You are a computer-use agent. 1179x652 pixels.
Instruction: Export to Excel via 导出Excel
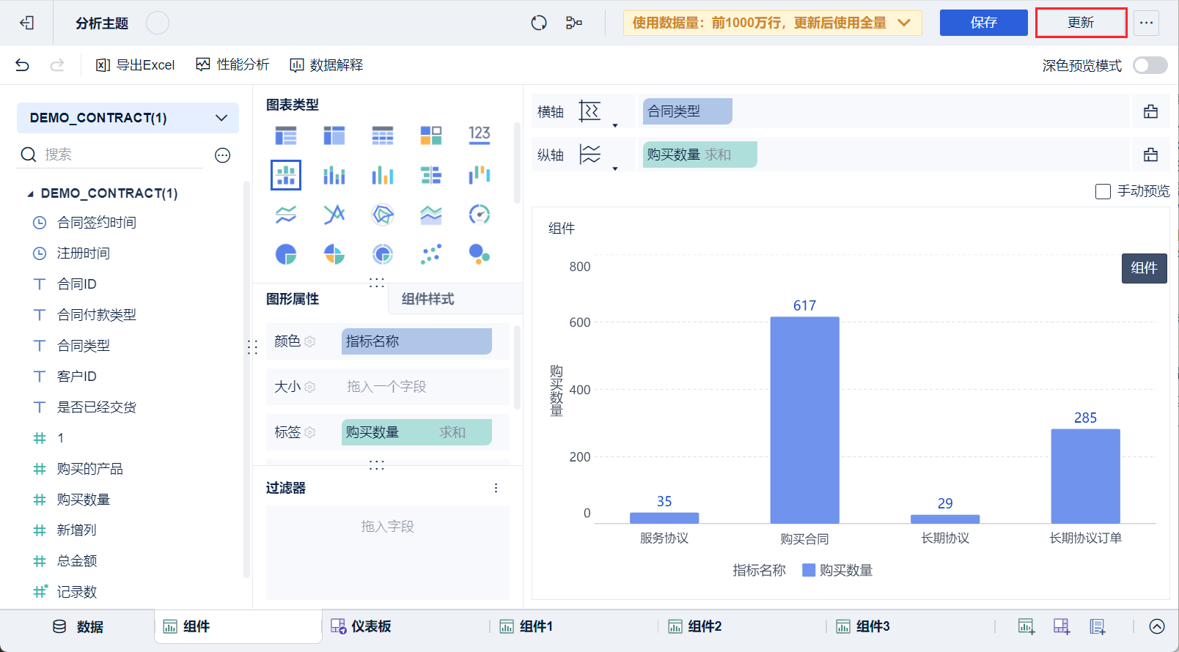[136, 65]
